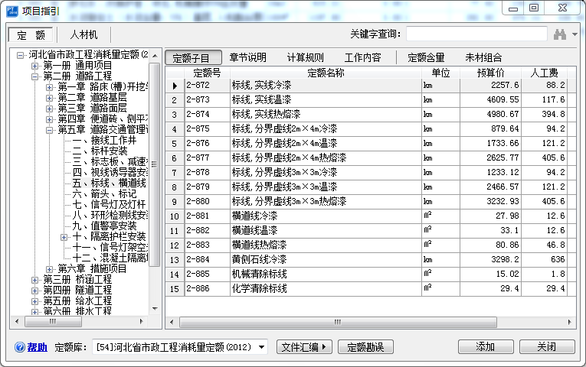586x367 pixels.
Task: Switch to the 定额 tab
Action: tap(31, 35)
